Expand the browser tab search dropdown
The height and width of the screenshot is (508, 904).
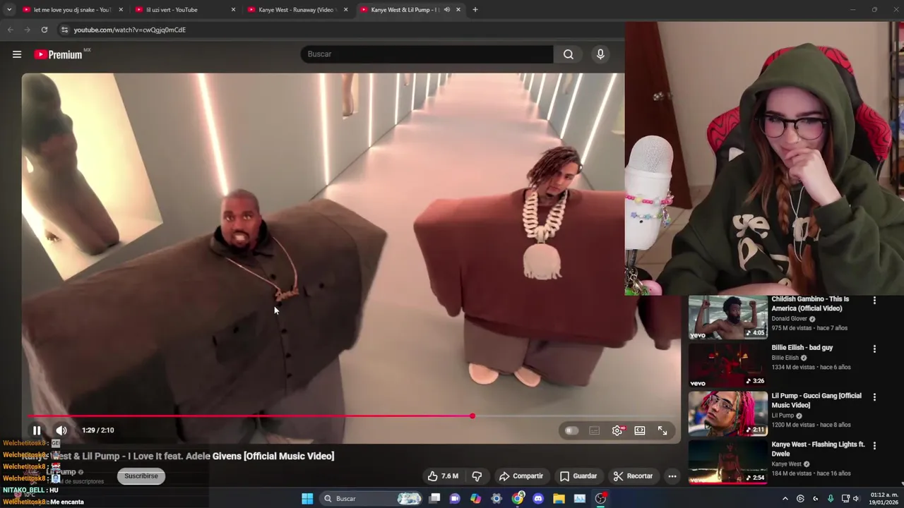pyautogui.click(x=9, y=10)
